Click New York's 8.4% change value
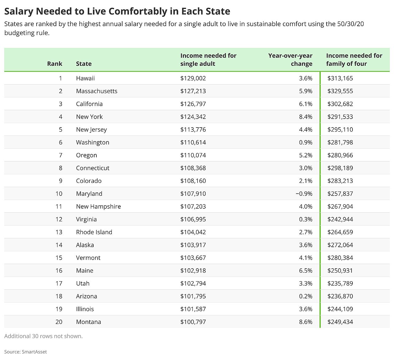Screen dimensions: 394x359 coord(306,117)
